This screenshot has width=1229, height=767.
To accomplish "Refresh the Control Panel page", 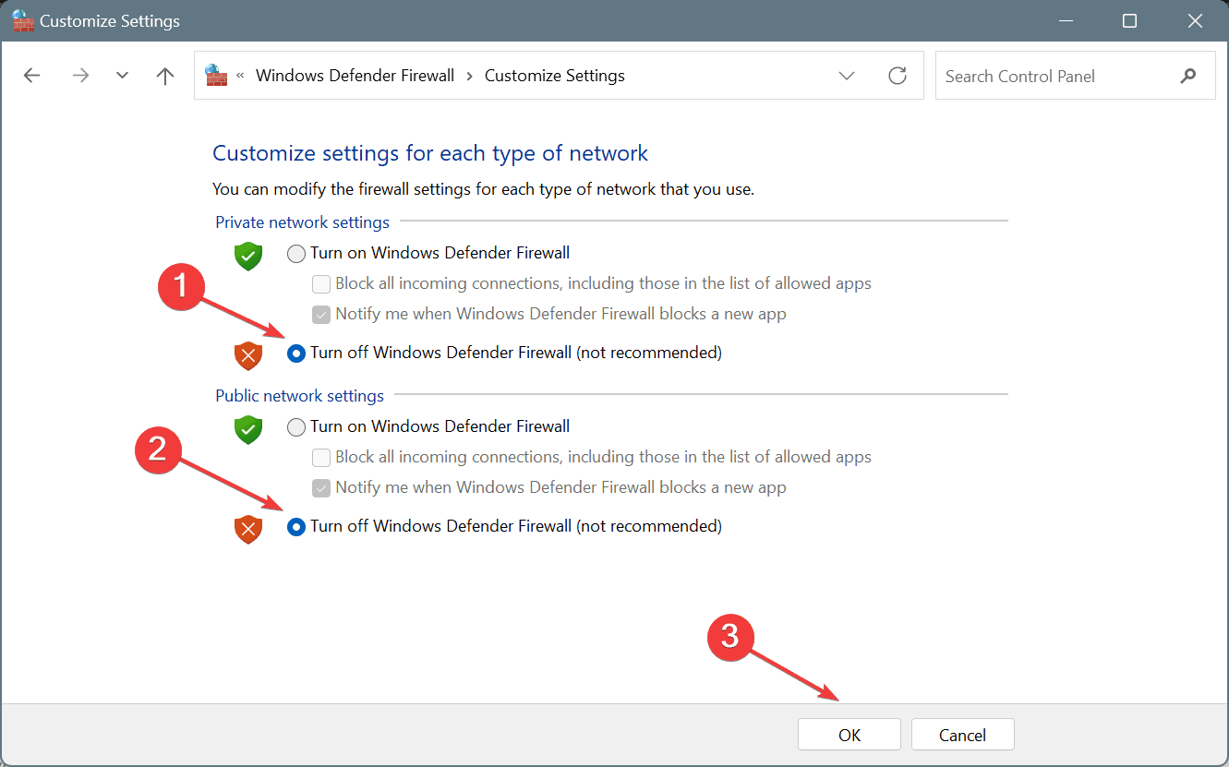I will point(898,76).
